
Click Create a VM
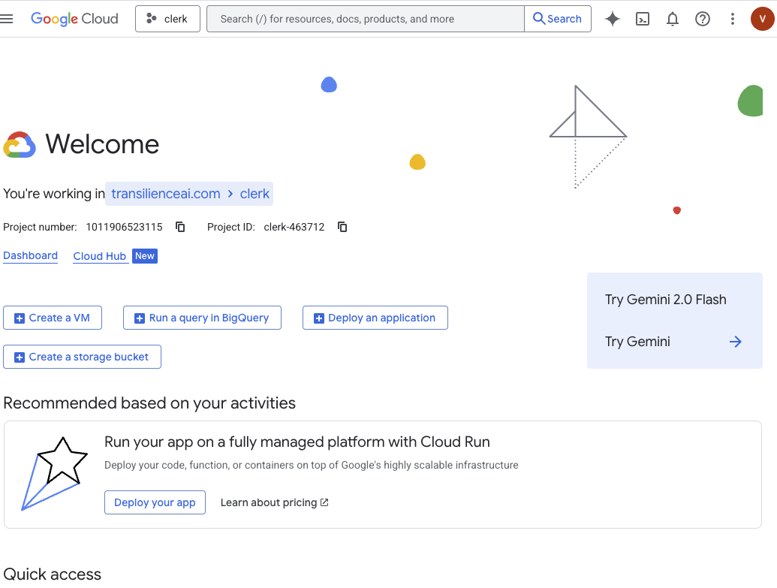click(53, 318)
